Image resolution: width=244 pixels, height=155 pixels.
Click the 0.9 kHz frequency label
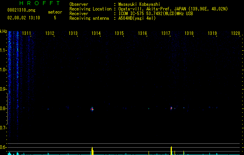point(3,89)
